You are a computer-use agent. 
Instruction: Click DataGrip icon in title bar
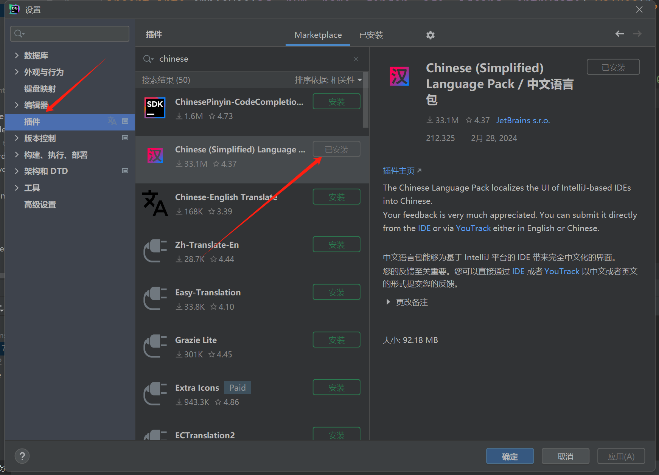click(x=14, y=9)
